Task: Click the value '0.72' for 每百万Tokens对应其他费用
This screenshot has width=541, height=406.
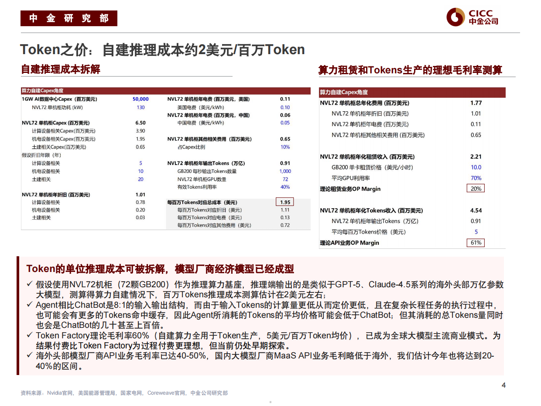Action: tap(285, 225)
